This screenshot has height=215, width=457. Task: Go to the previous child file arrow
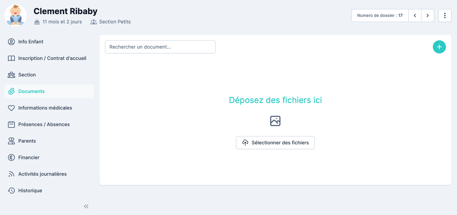415,16
